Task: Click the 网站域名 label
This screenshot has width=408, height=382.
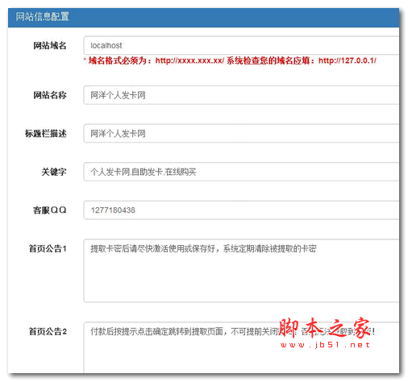Action: coord(50,46)
